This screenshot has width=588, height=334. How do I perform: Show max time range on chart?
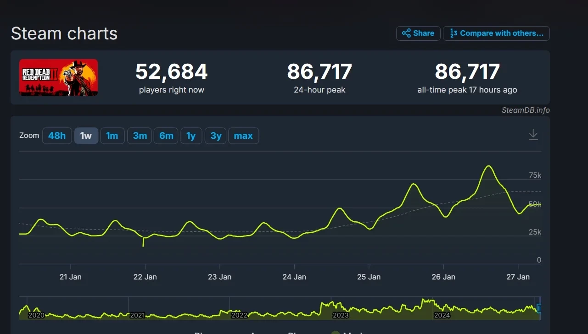pos(243,136)
